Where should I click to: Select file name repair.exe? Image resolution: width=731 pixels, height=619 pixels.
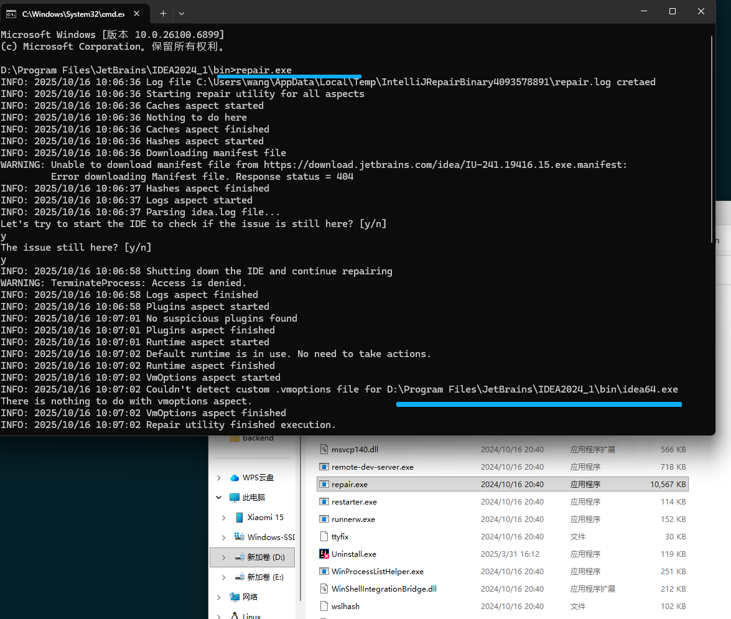coord(350,484)
